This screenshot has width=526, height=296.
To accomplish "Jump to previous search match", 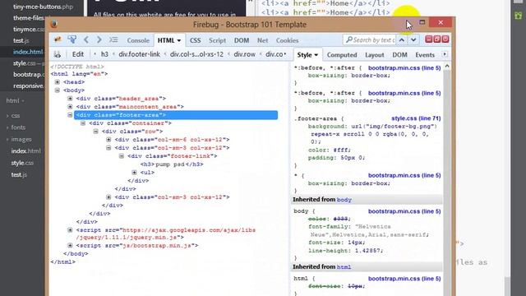I will (402, 40).
